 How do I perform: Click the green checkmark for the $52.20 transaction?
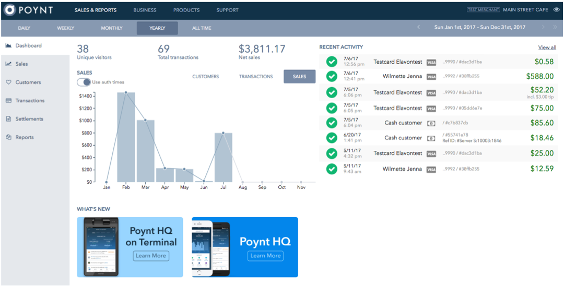point(332,93)
